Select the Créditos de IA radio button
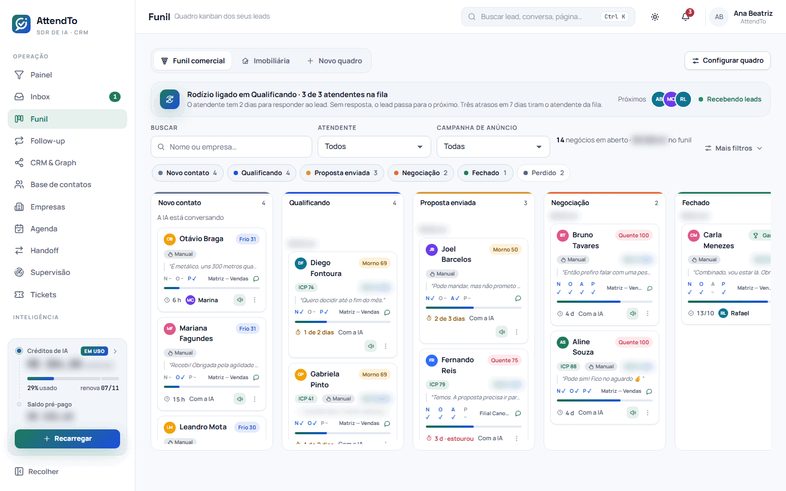786x491 pixels. pyautogui.click(x=19, y=351)
